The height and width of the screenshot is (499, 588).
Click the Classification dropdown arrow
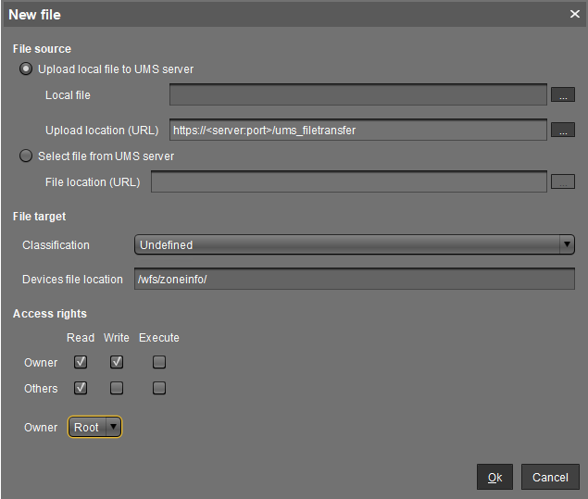(x=567, y=245)
